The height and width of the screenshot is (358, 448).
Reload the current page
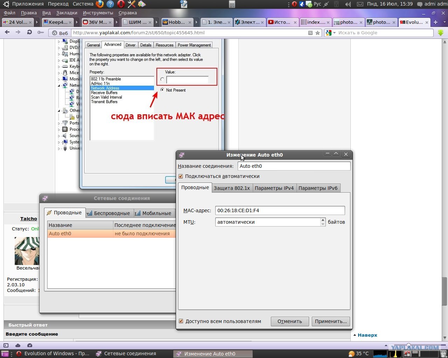29,33
